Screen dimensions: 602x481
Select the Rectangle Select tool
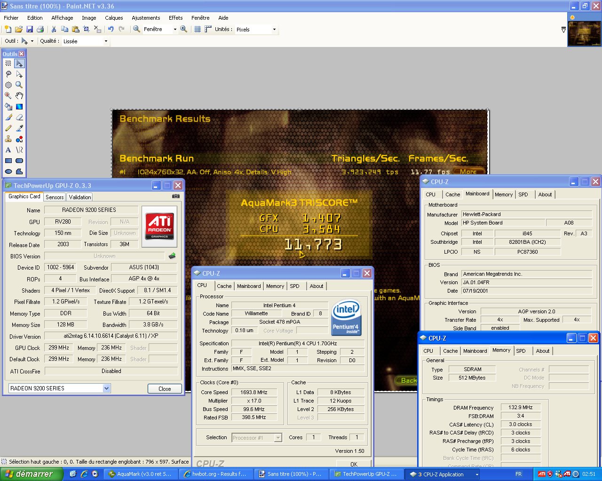[8, 63]
